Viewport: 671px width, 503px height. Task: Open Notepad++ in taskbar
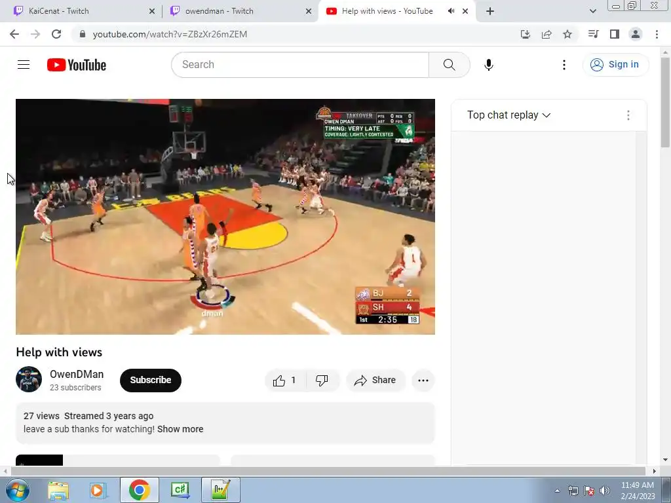click(x=221, y=490)
